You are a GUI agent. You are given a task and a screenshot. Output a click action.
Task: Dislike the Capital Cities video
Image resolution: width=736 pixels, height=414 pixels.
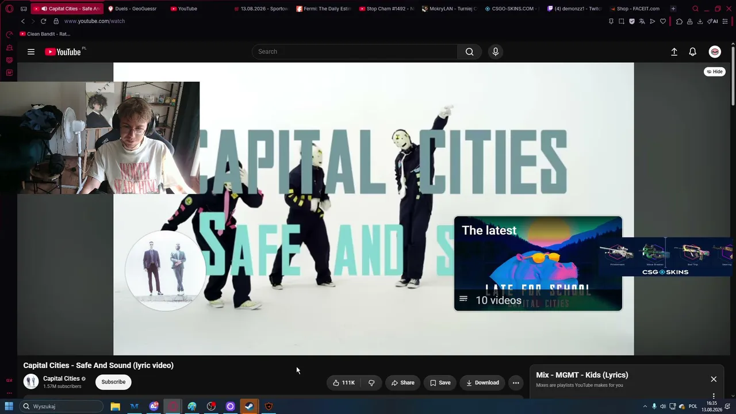[371, 382]
